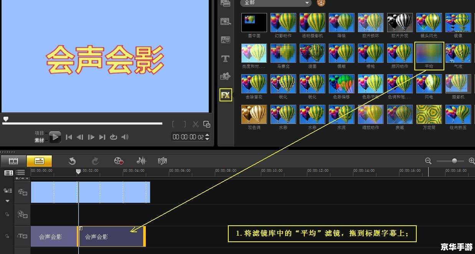The image size is (475, 254).
Task: Select the 气泡 filter thumbnail
Action: tap(458, 53)
